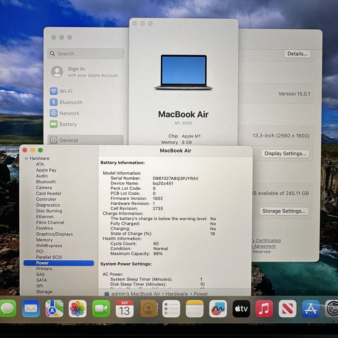Click the Apple Account avatar icon
This screenshot has width=338, height=338.
point(57,71)
